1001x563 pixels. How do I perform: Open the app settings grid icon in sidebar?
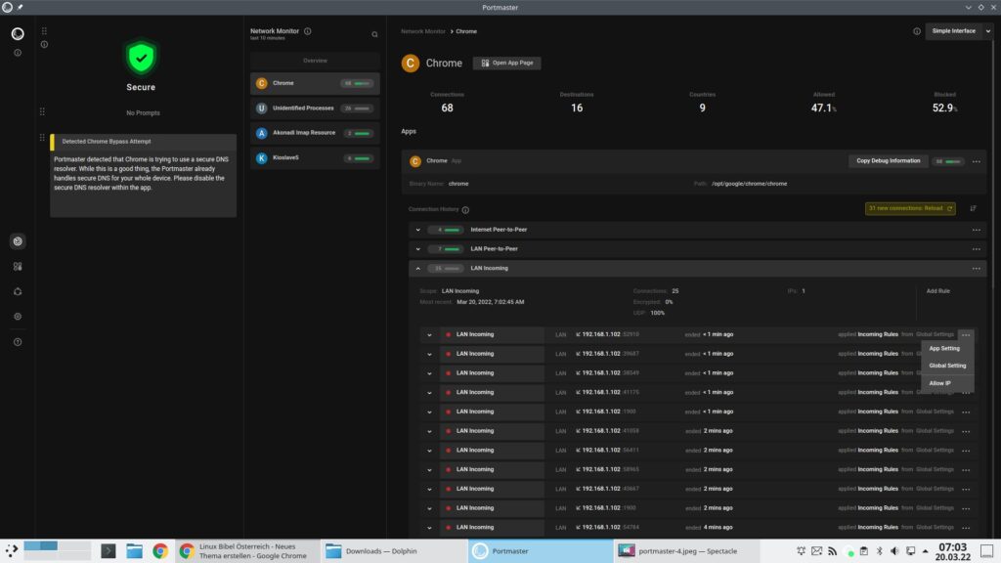pos(18,266)
